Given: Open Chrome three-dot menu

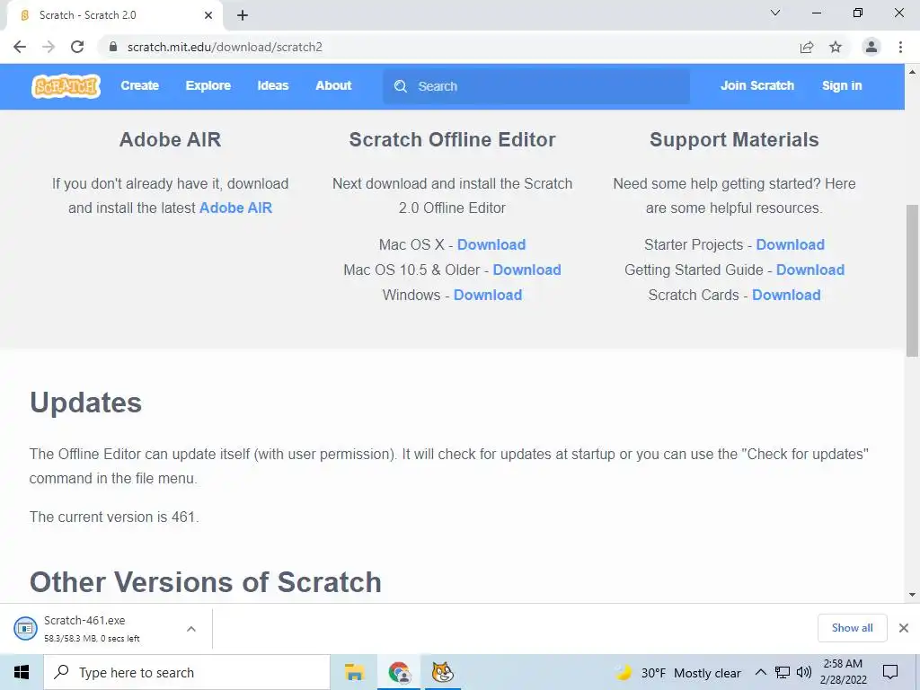Looking at the screenshot, I should coord(900,47).
